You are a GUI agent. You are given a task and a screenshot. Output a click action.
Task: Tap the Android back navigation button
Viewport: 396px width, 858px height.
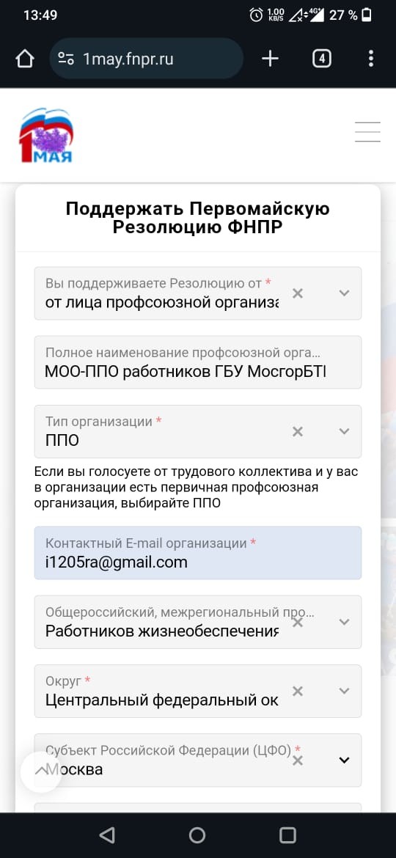click(x=107, y=835)
